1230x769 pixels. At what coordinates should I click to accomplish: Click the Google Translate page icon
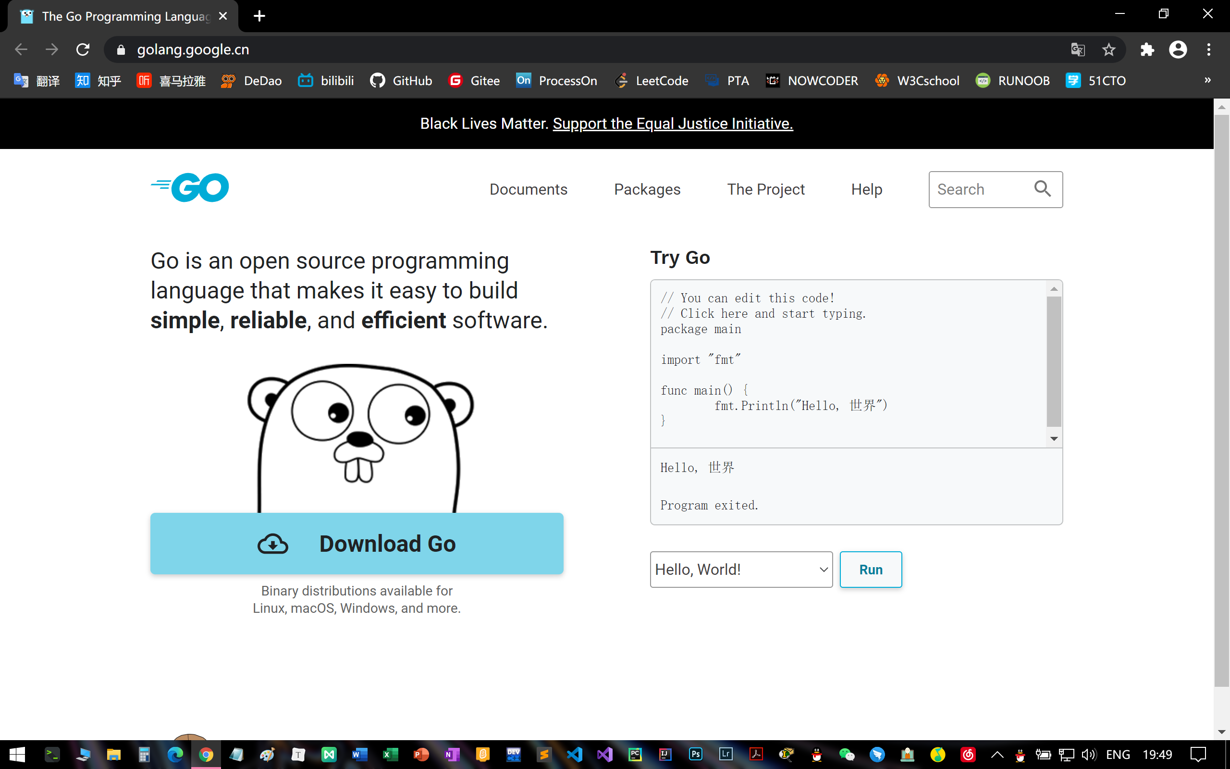(1078, 50)
